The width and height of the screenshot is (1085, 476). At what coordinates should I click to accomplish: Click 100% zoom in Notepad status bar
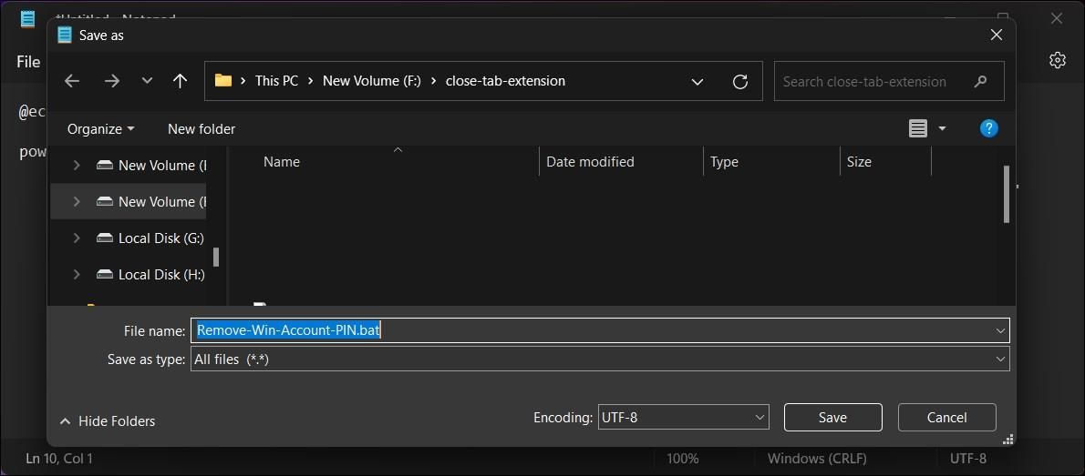point(682,458)
